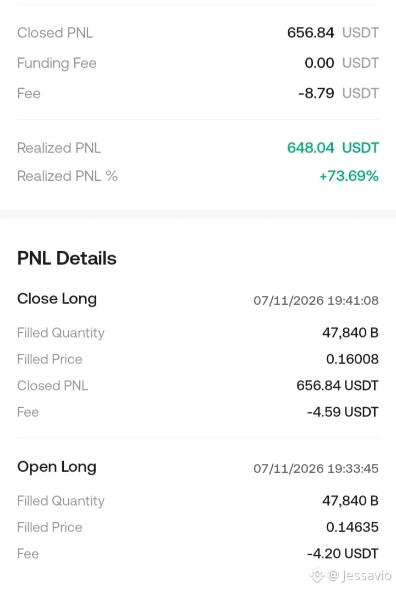Screen dimensions: 396x589
Task: Tap the Close Long section title
Action: pos(57,299)
